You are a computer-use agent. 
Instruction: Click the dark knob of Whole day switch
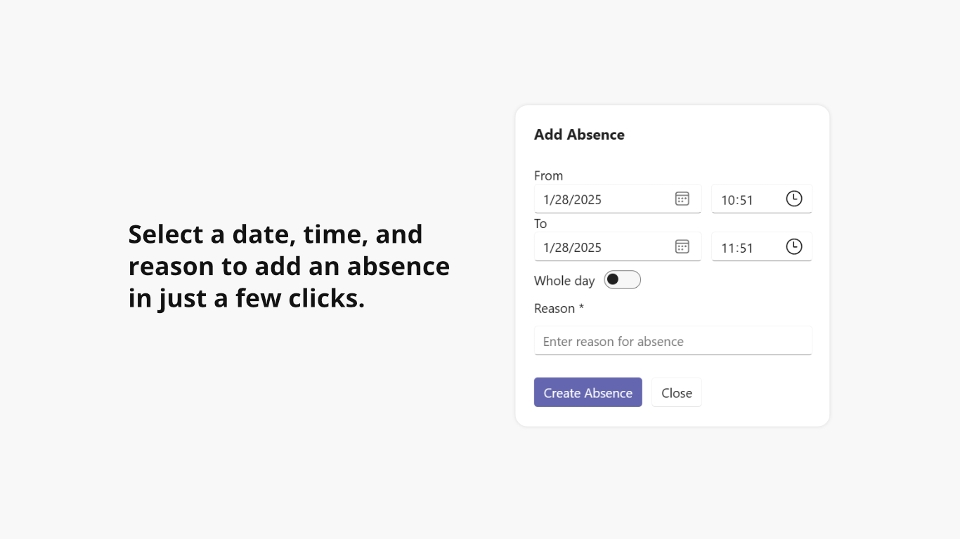point(613,280)
